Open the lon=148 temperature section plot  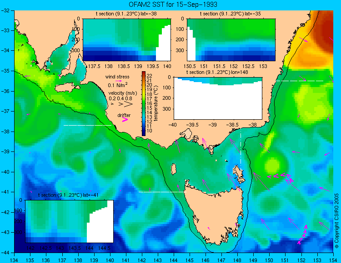(x=218, y=98)
